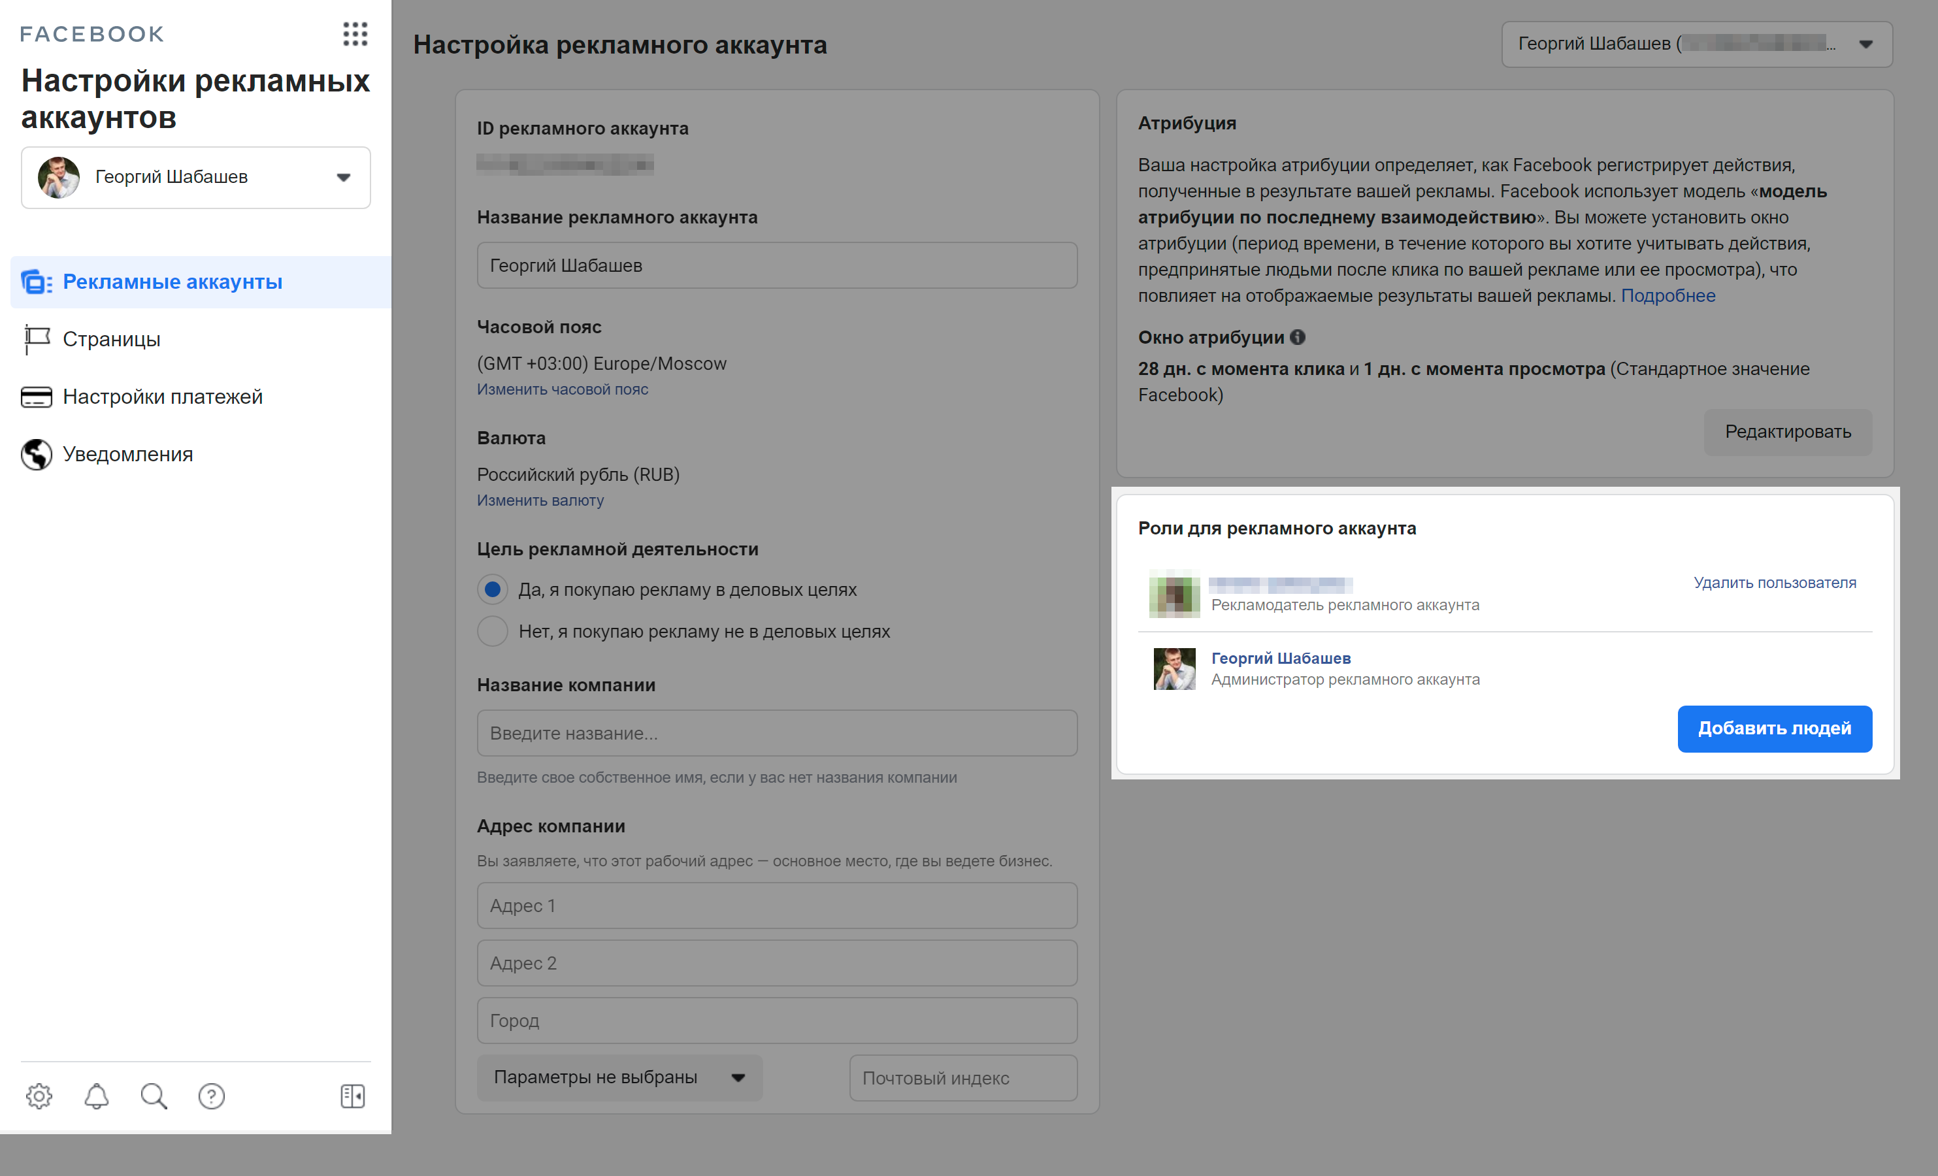Click the Почтовый индекс input field
The height and width of the screenshot is (1176, 1938).
(x=964, y=1077)
